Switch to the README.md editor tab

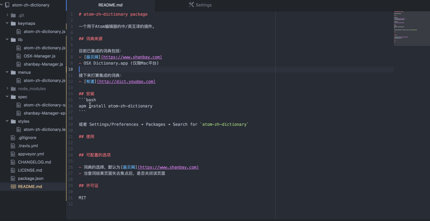point(110,5)
